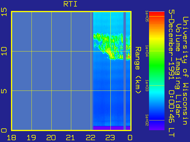Click the 20 hour x-axis label
The width and height of the screenshot is (190, 142).
point(51,138)
